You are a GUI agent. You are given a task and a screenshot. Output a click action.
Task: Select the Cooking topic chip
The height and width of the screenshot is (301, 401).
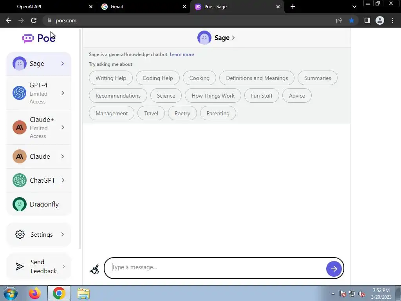pyautogui.click(x=199, y=78)
